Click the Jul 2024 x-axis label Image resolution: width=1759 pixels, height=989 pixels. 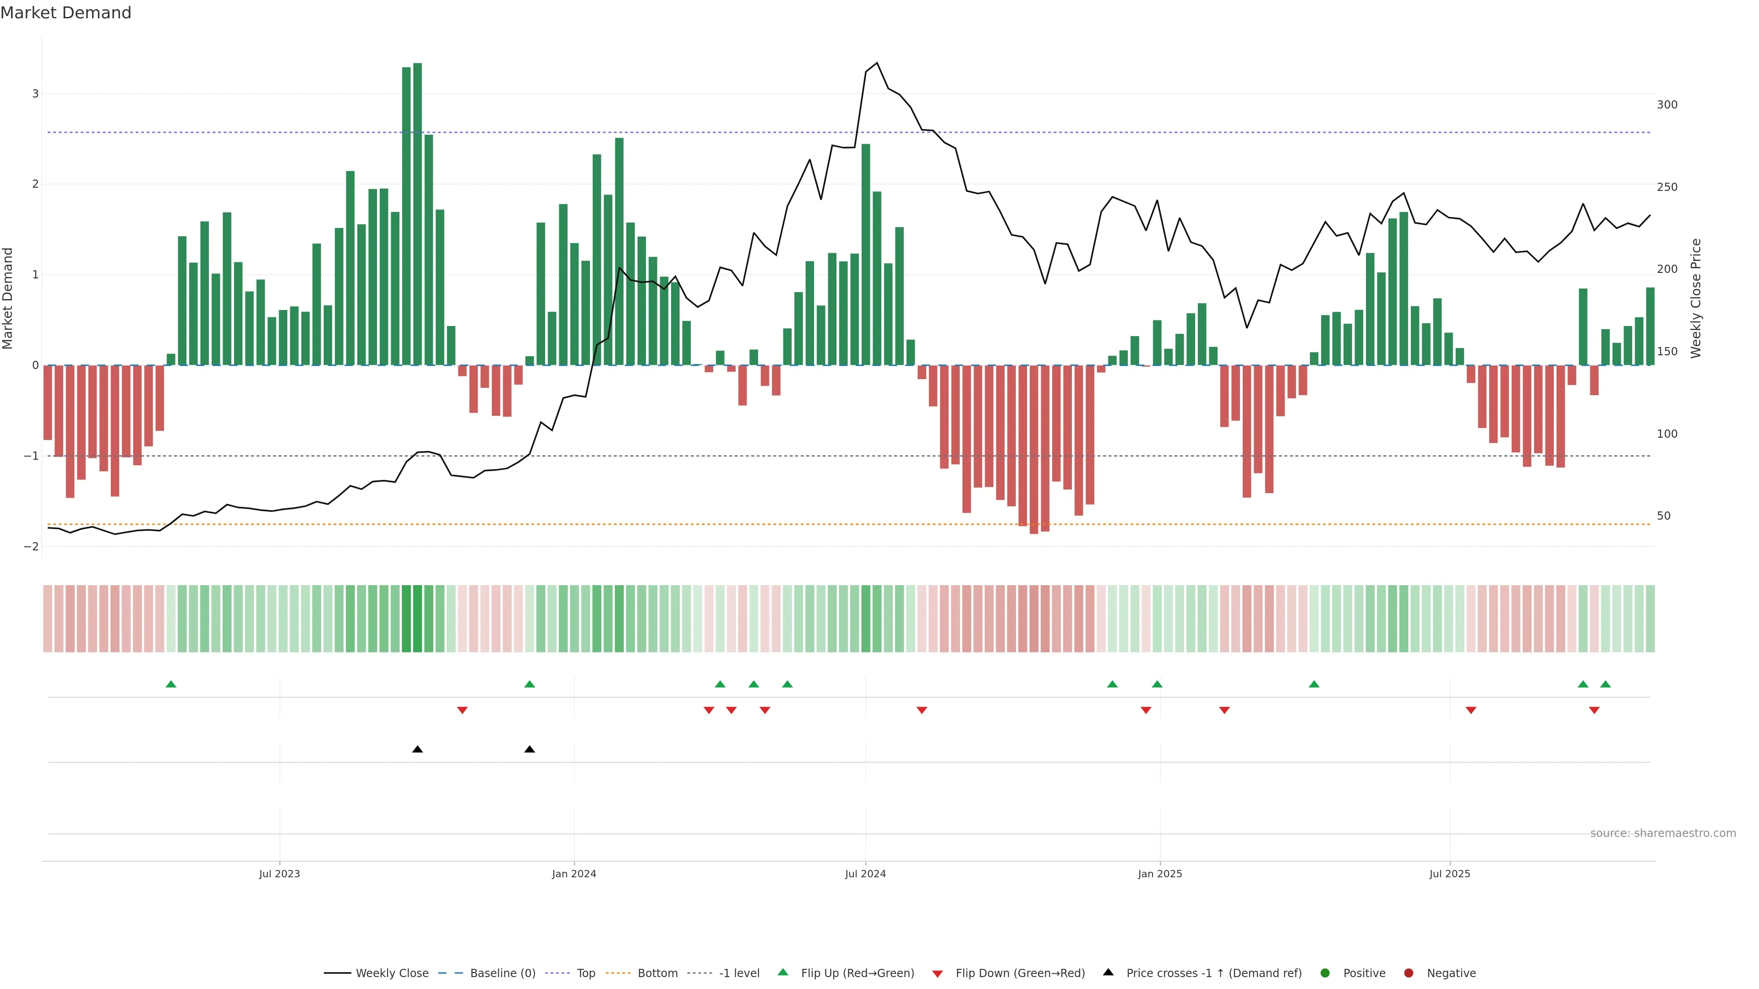point(865,874)
